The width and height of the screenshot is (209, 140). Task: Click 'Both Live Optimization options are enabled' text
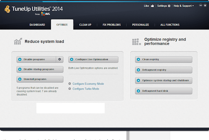[x=93, y=68]
